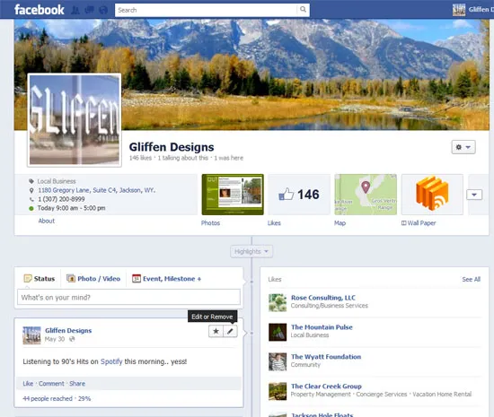This screenshot has height=417, width=494.
Task: Click the Today 9:00 am - 5:00 pm hours
Action: (x=72, y=208)
